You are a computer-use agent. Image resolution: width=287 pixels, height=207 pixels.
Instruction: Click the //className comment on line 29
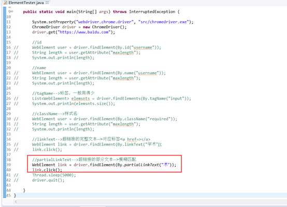(55, 114)
